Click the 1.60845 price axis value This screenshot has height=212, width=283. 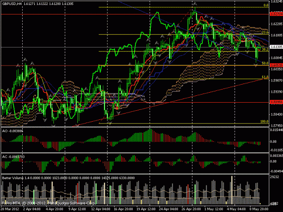(277, 58)
